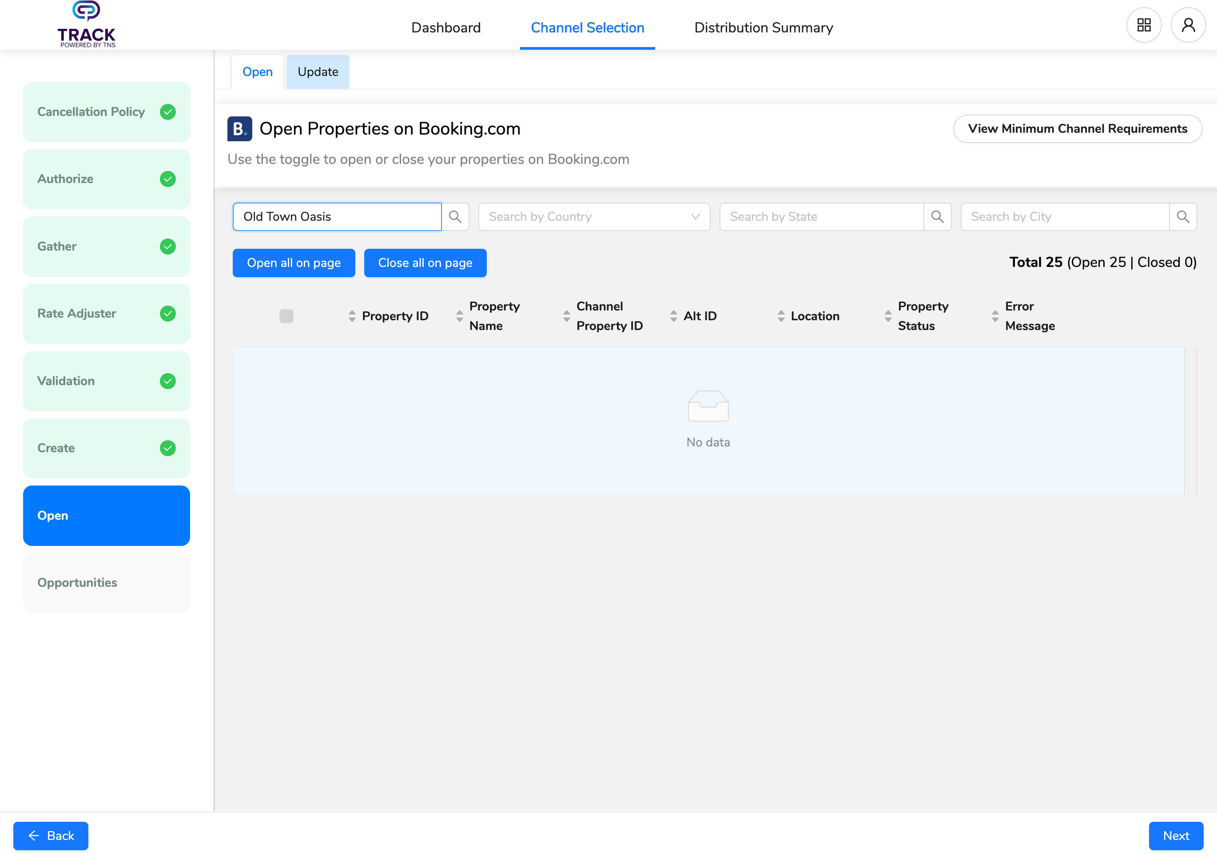Click the TRACK logo
The width and height of the screenshot is (1217, 860).
(87, 24)
